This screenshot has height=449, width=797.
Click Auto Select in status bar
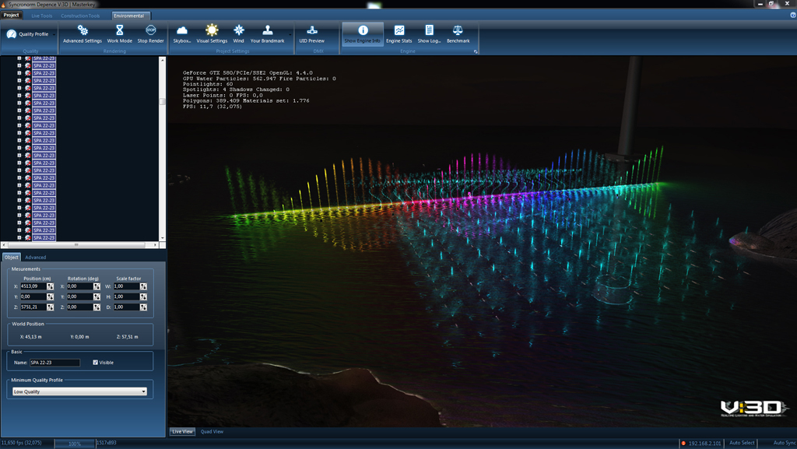[x=742, y=443]
